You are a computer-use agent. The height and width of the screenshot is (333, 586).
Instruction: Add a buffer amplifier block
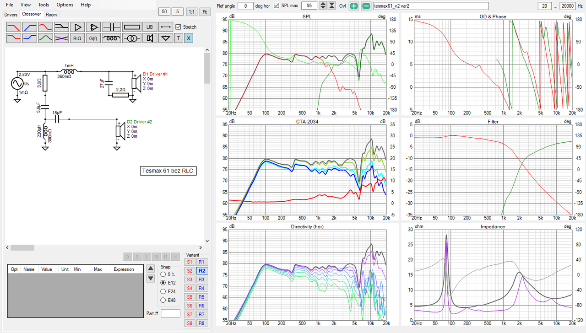coord(77,27)
